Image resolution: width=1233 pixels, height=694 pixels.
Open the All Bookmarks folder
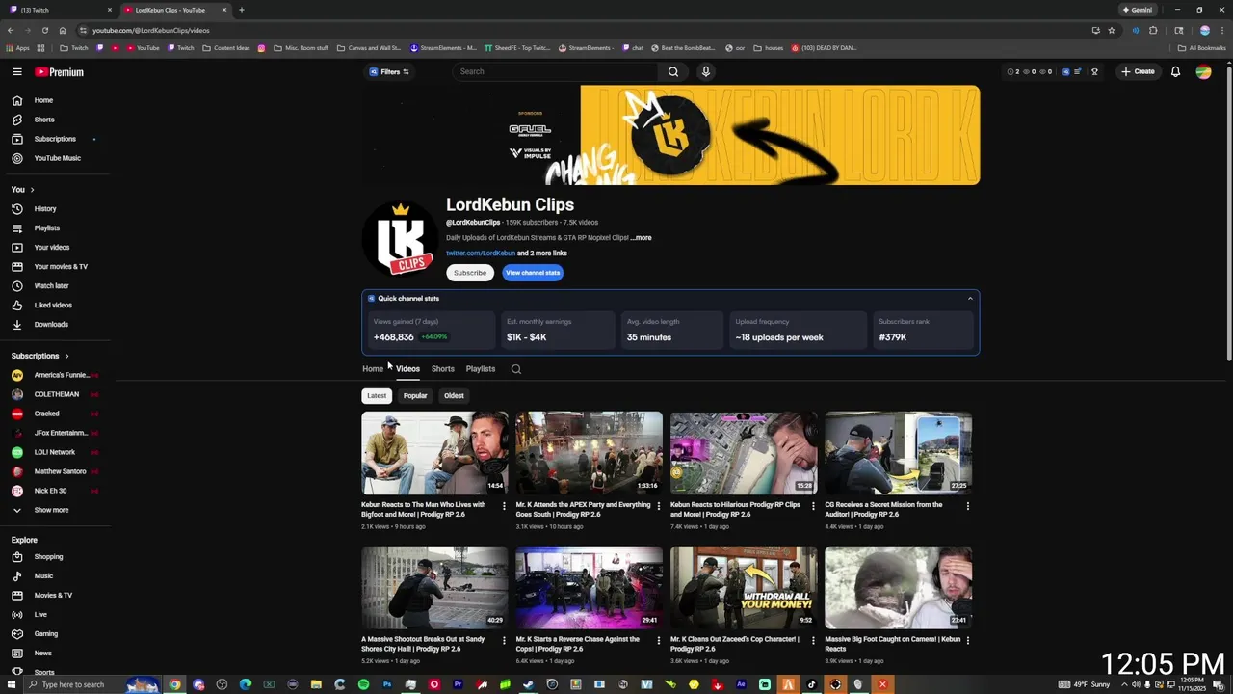pos(1201,47)
